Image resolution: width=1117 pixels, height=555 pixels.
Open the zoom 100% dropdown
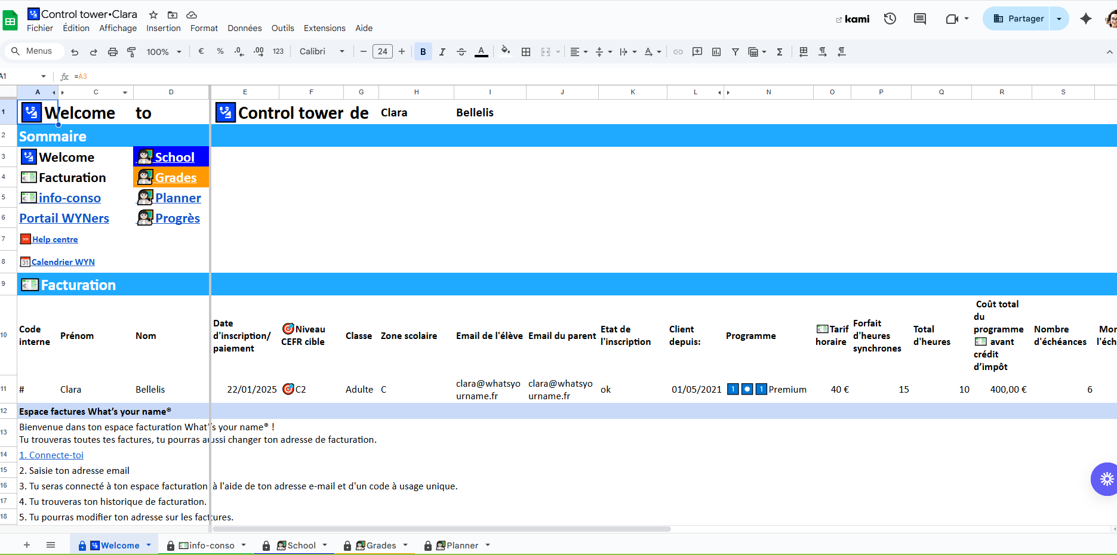(x=164, y=52)
